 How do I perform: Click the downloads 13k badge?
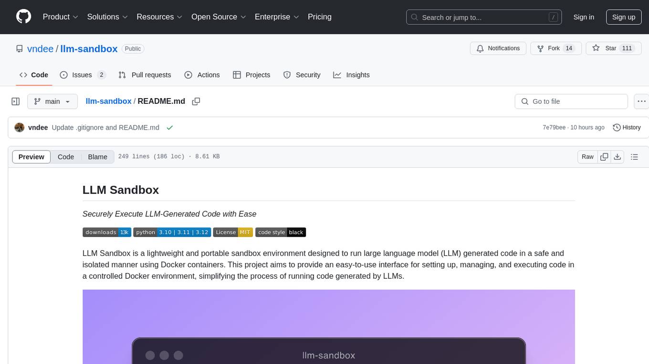point(107,233)
